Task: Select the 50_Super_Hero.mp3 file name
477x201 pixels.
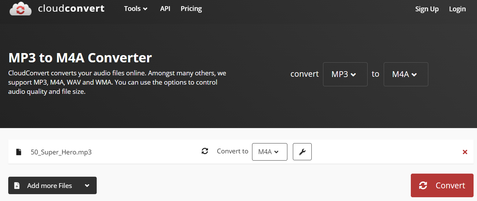Action: point(61,152)
